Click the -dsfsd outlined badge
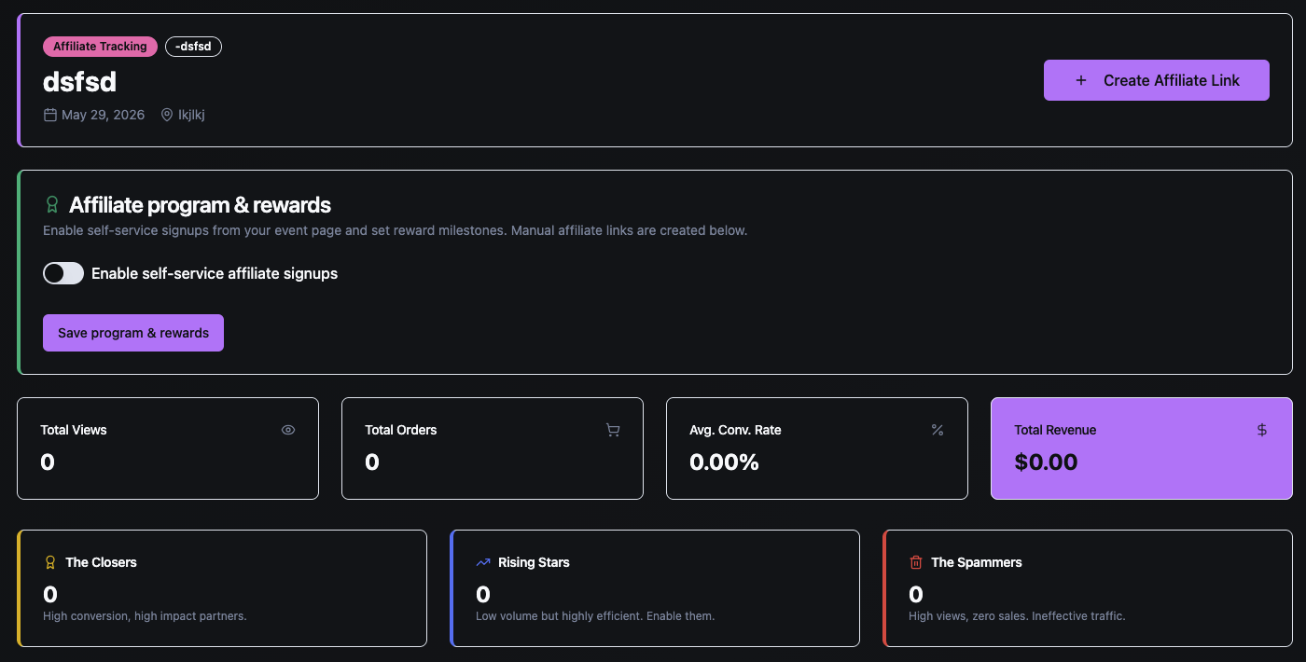1306x662 pixels. coord(193,47)
